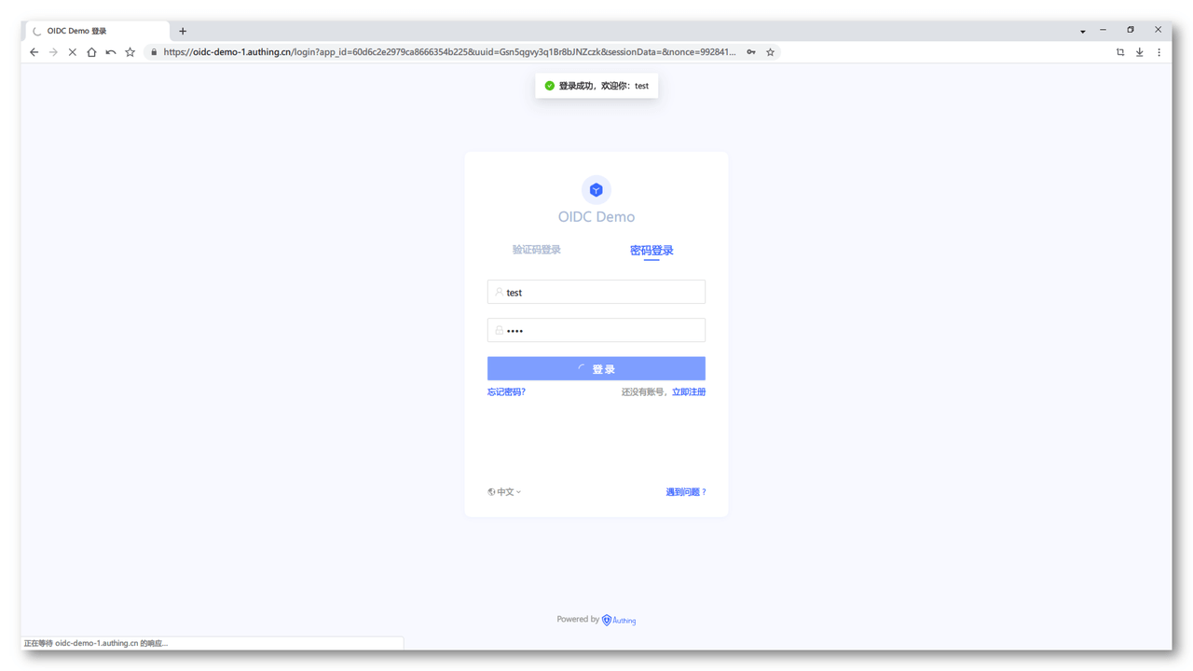This screenshot has height=671, width=1193.
Task: Click the 忘记密码? link
Action: 506,392
